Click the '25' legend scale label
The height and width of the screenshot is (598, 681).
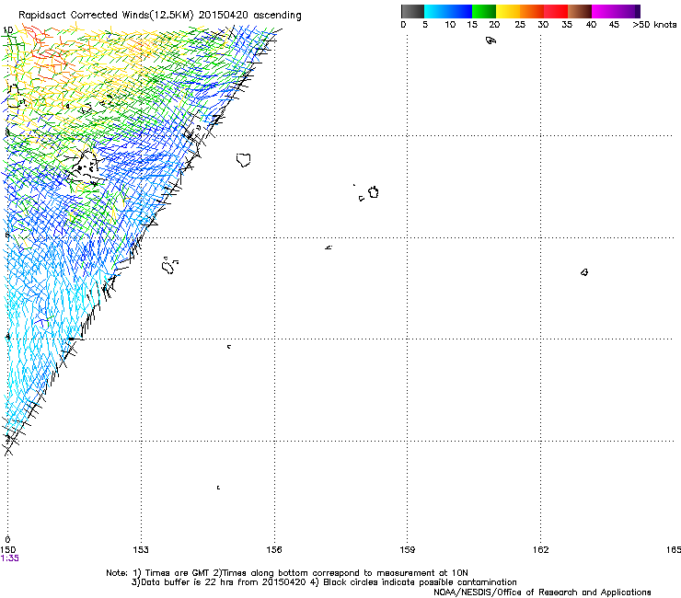click(520, 25)
